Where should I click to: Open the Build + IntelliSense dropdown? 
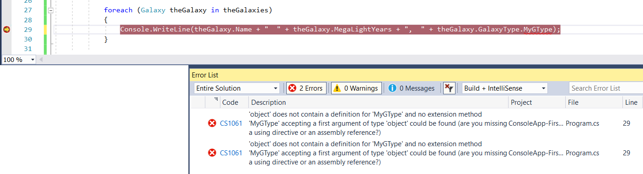pyautogui.click(x=504, y=88)
